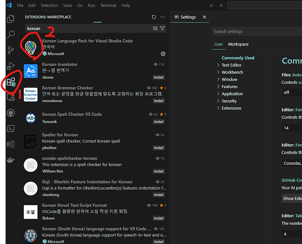Open manage gear for Korean Language Pack
Screen dimensions: 302x244
(x=163, y=54)
